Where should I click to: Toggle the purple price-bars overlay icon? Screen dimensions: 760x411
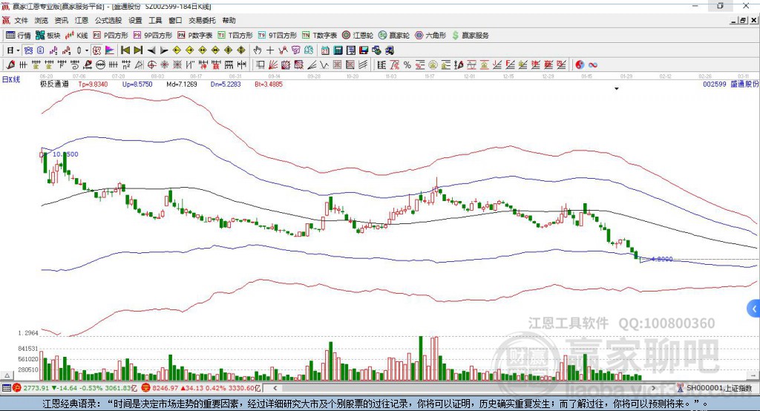(53, 50)
